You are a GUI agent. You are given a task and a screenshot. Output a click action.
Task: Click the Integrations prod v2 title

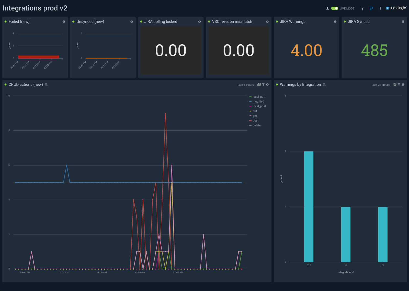point(35,8)
